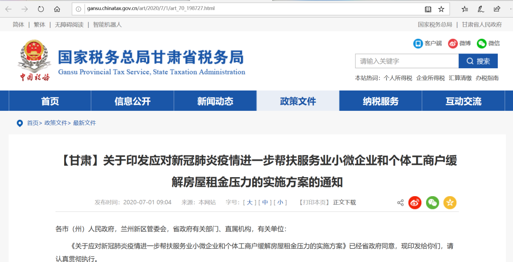The image size is (513, 262).
Task: Open the 新闻动态 navigation tab
Action: 215,101
